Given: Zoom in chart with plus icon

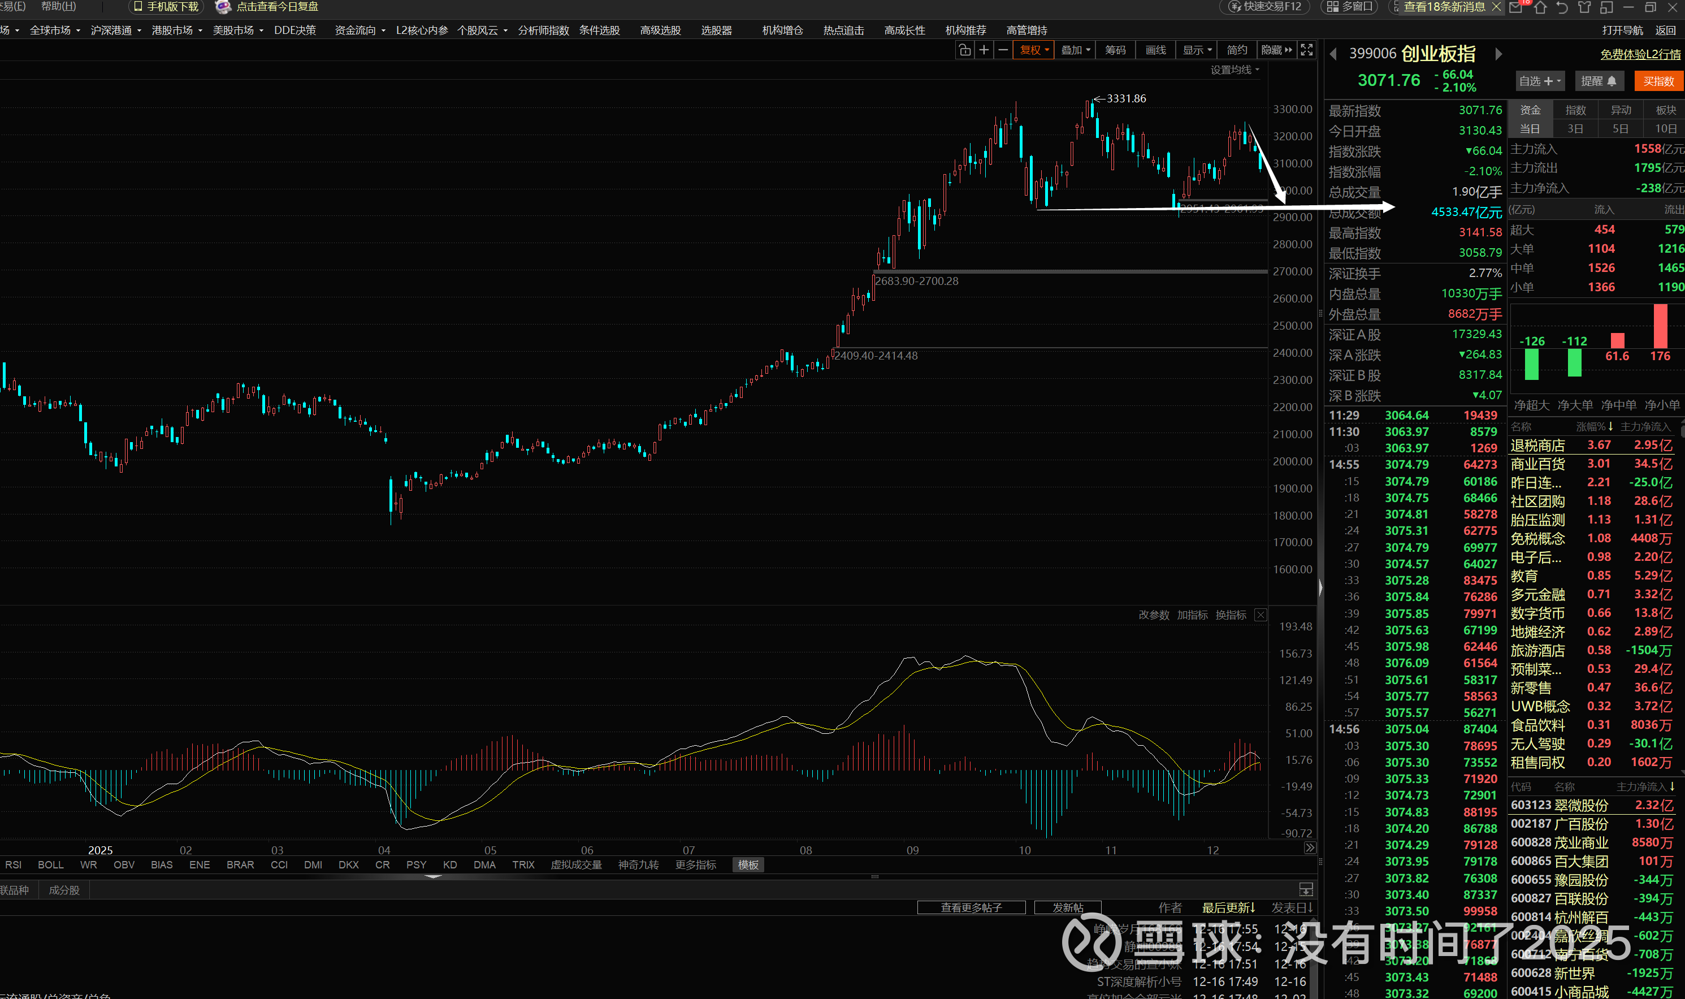Looking at the screenshot, I should 984,50.
